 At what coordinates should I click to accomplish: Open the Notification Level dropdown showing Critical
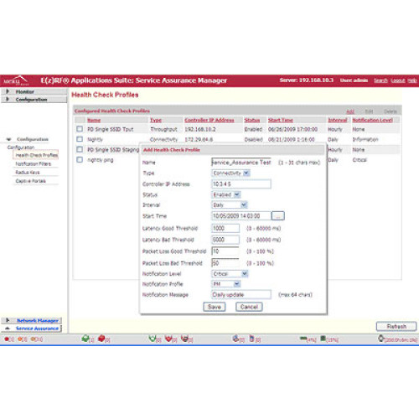[230, 274]
